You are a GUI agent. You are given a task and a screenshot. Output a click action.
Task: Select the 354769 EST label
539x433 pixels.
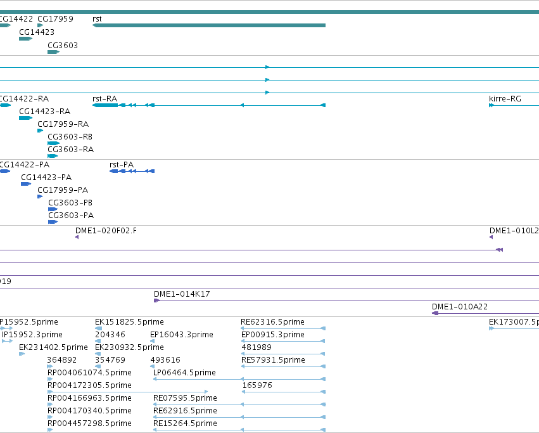(110, 360)
